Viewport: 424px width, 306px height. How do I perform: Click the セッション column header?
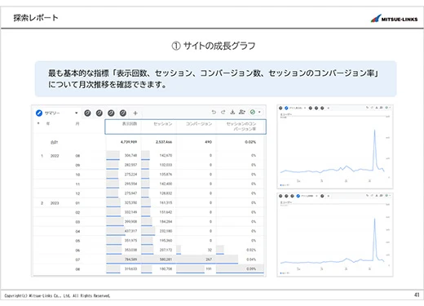163,124
